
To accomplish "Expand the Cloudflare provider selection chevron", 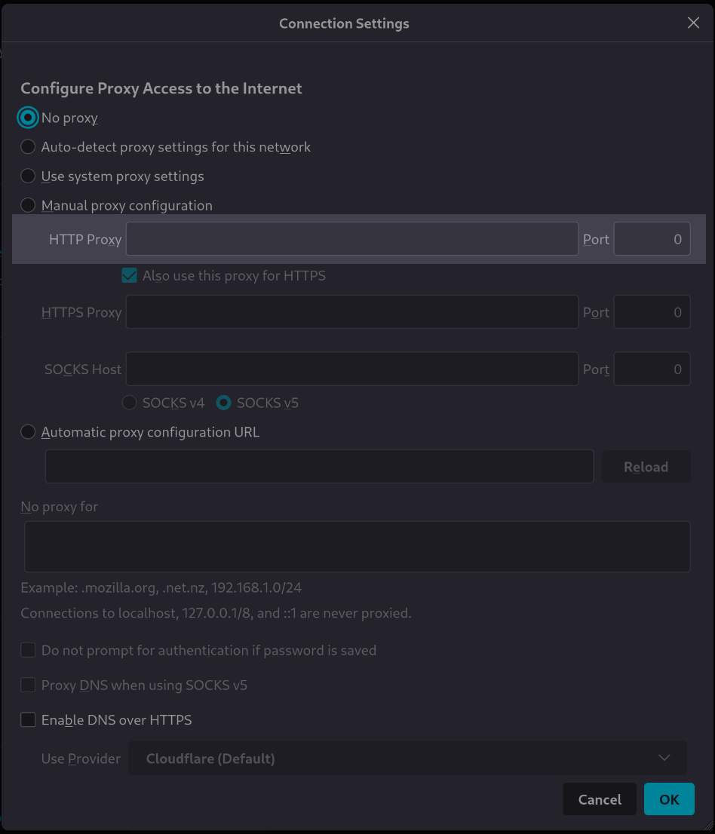I will pos(664,758).
